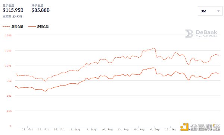224x135 pixels.
Task: Select the $115.95B total locked value
Action: point(13,10)
